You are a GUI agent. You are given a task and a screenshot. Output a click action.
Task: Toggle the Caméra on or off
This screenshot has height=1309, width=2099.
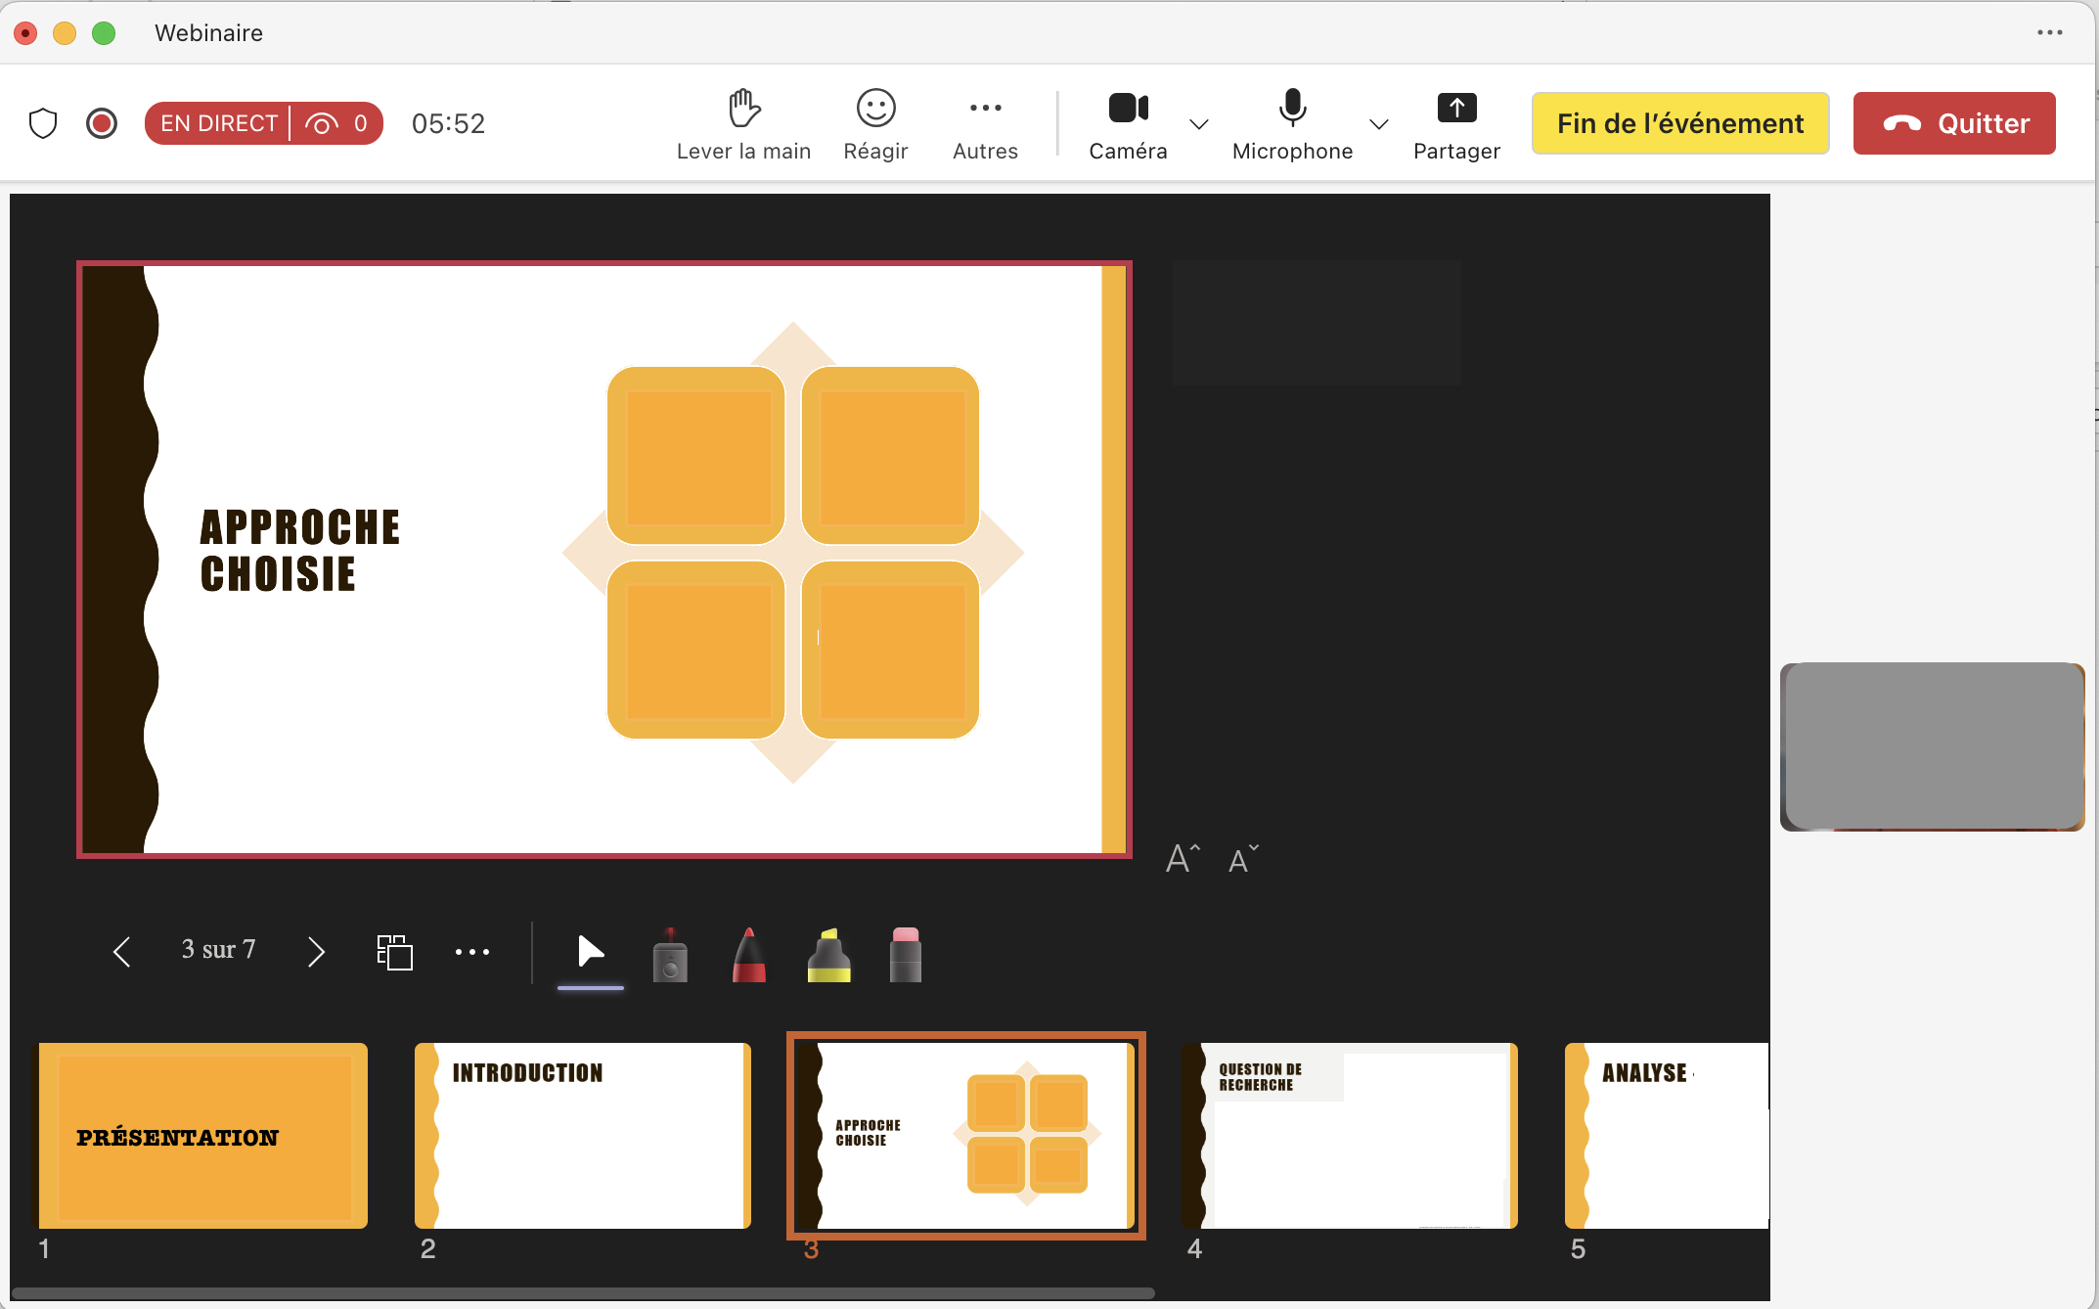(x=1128, y=109)
